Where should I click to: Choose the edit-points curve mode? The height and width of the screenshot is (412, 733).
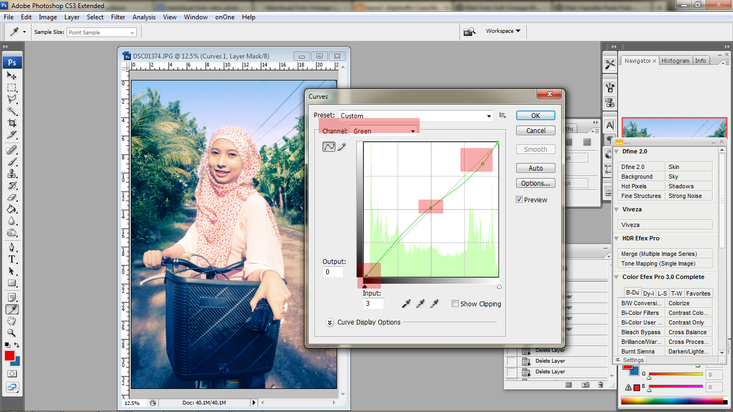[x=328, y=146]
